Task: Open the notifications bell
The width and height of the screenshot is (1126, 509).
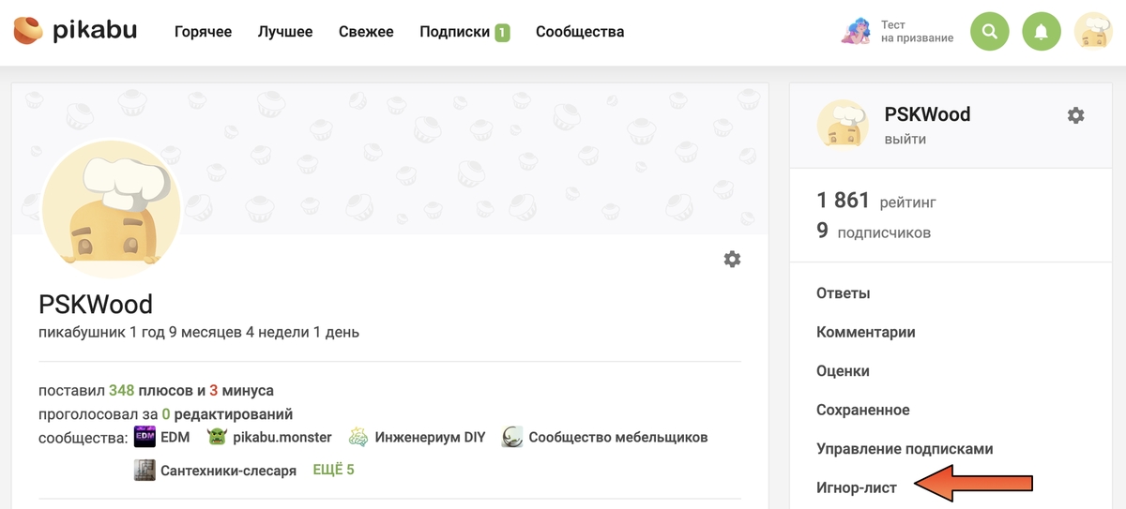Action: (1041, 31)
